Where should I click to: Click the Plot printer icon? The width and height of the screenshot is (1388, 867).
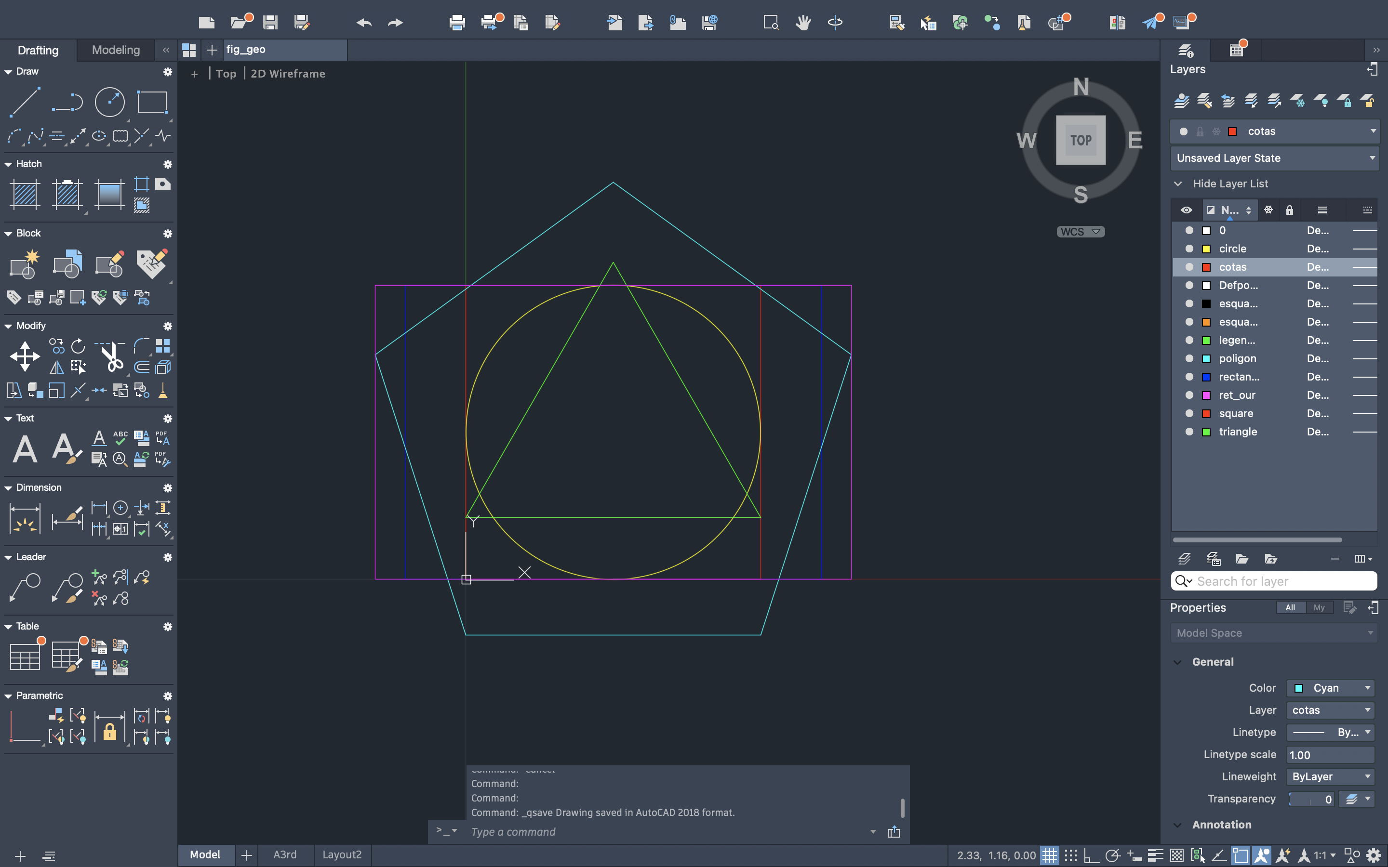[x=457, y=22]
